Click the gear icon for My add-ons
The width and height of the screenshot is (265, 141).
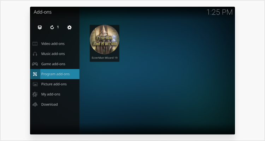click(35, 94)
